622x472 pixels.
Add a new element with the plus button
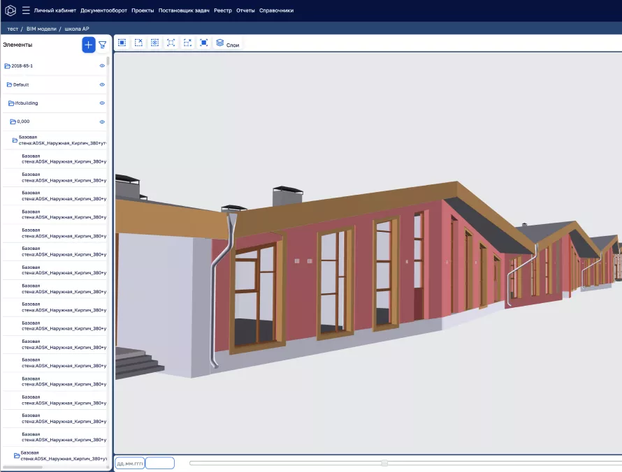[89, 45]
